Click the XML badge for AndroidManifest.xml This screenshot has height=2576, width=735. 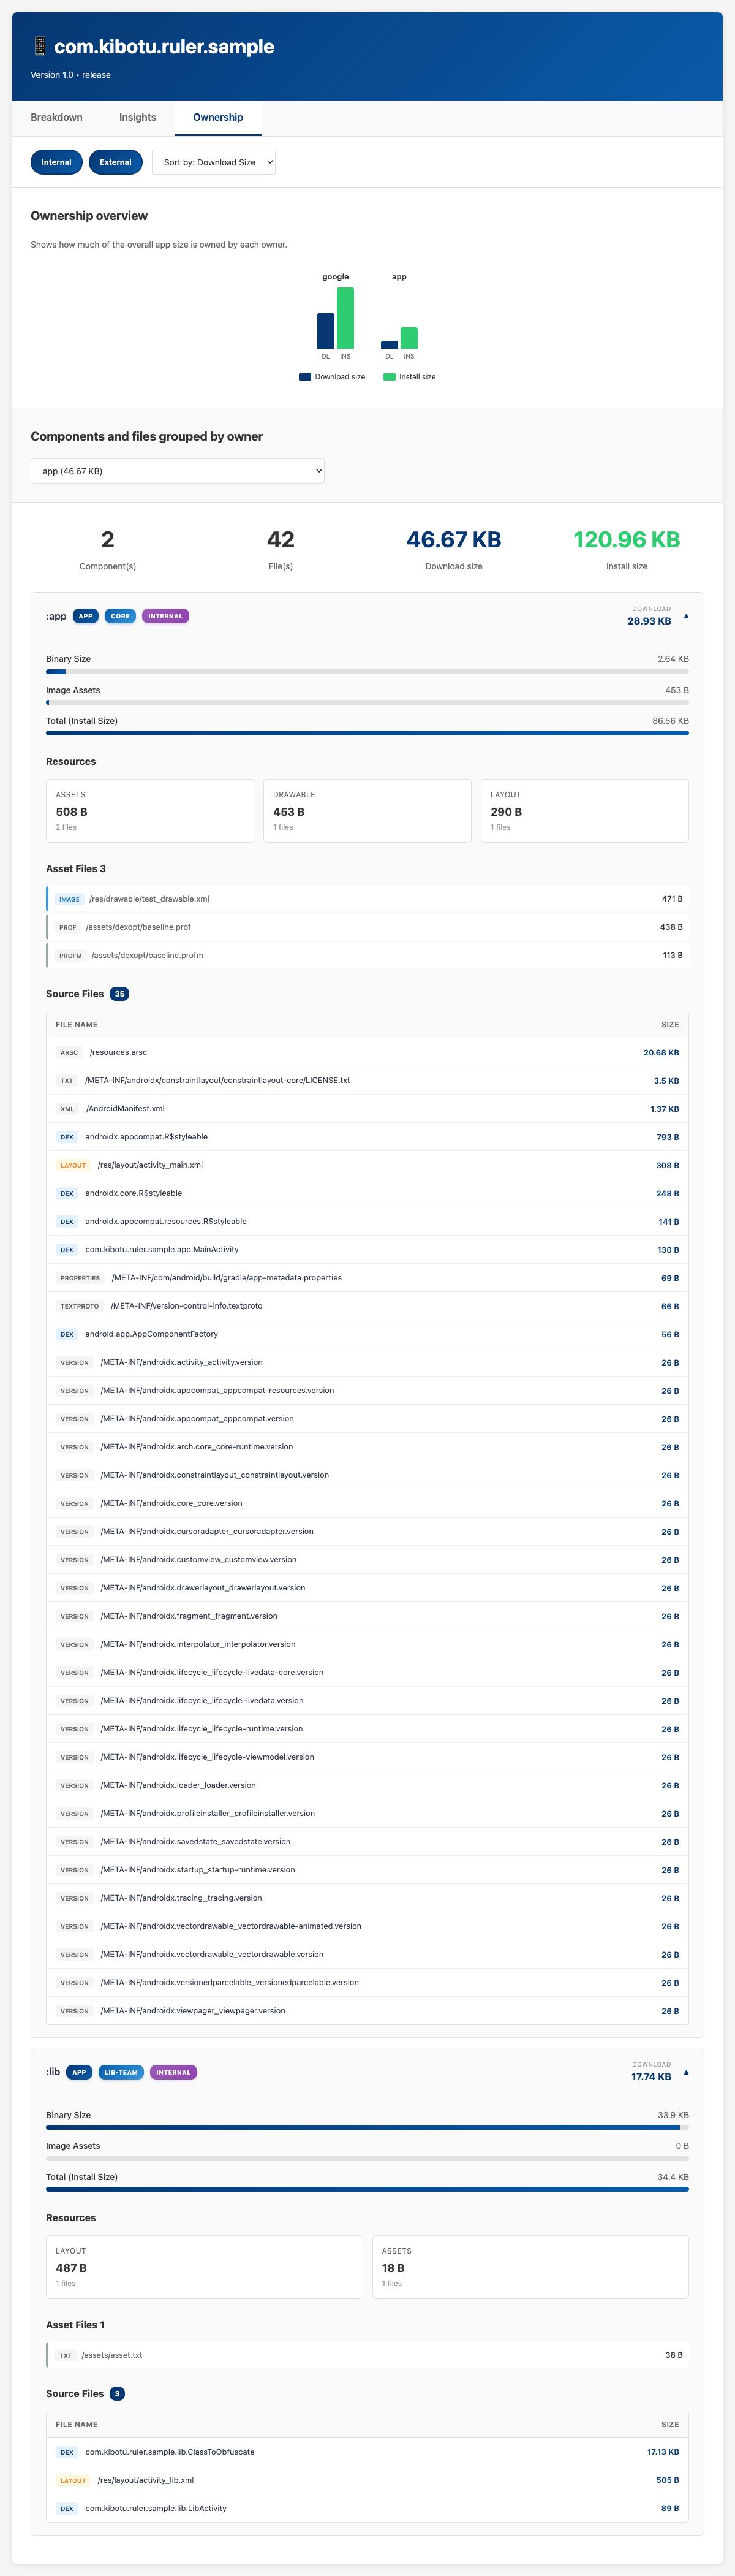pyautogui.click(x=67, y=1109)
